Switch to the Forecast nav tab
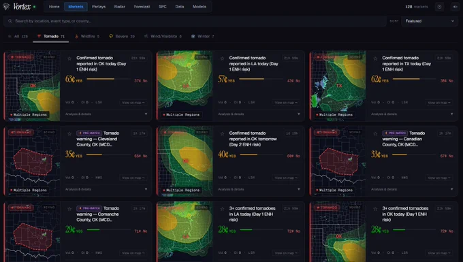This screenshot has height=262, width=463. (x=142, y=7)
